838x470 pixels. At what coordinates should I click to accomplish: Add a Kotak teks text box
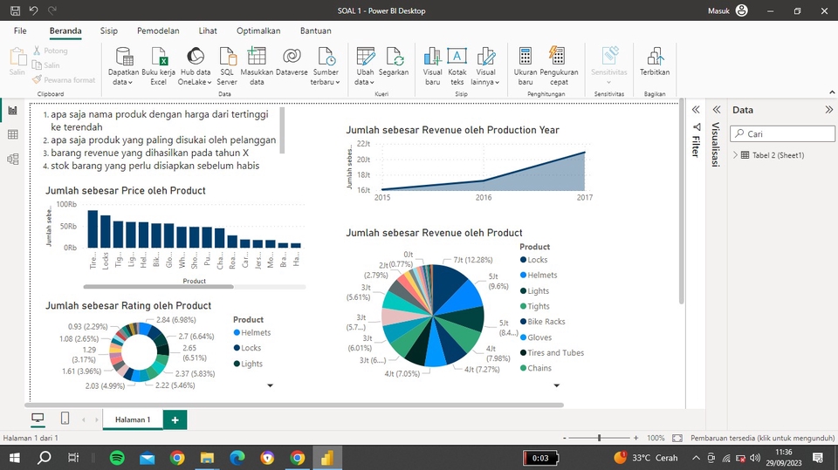[457, 65]
